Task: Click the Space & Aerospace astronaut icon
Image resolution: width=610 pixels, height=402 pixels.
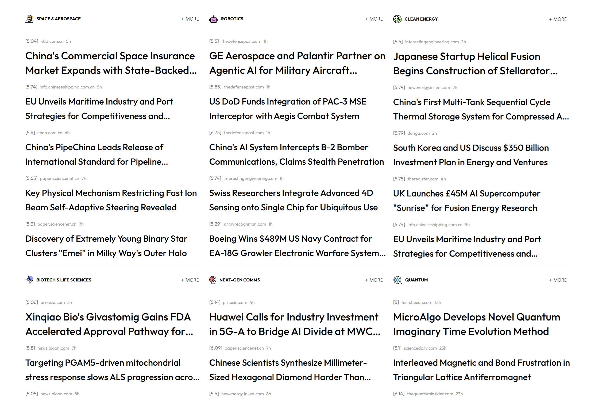Action: click(29, 19)
